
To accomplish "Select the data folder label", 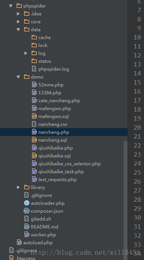I will click(36, 30).
